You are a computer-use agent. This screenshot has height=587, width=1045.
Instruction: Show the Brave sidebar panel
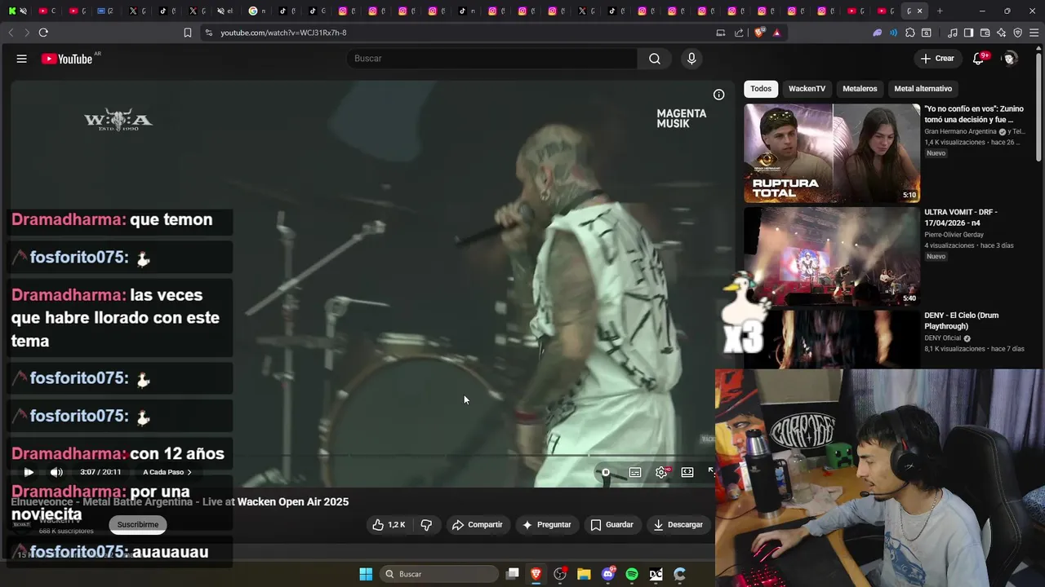(968, 33)
